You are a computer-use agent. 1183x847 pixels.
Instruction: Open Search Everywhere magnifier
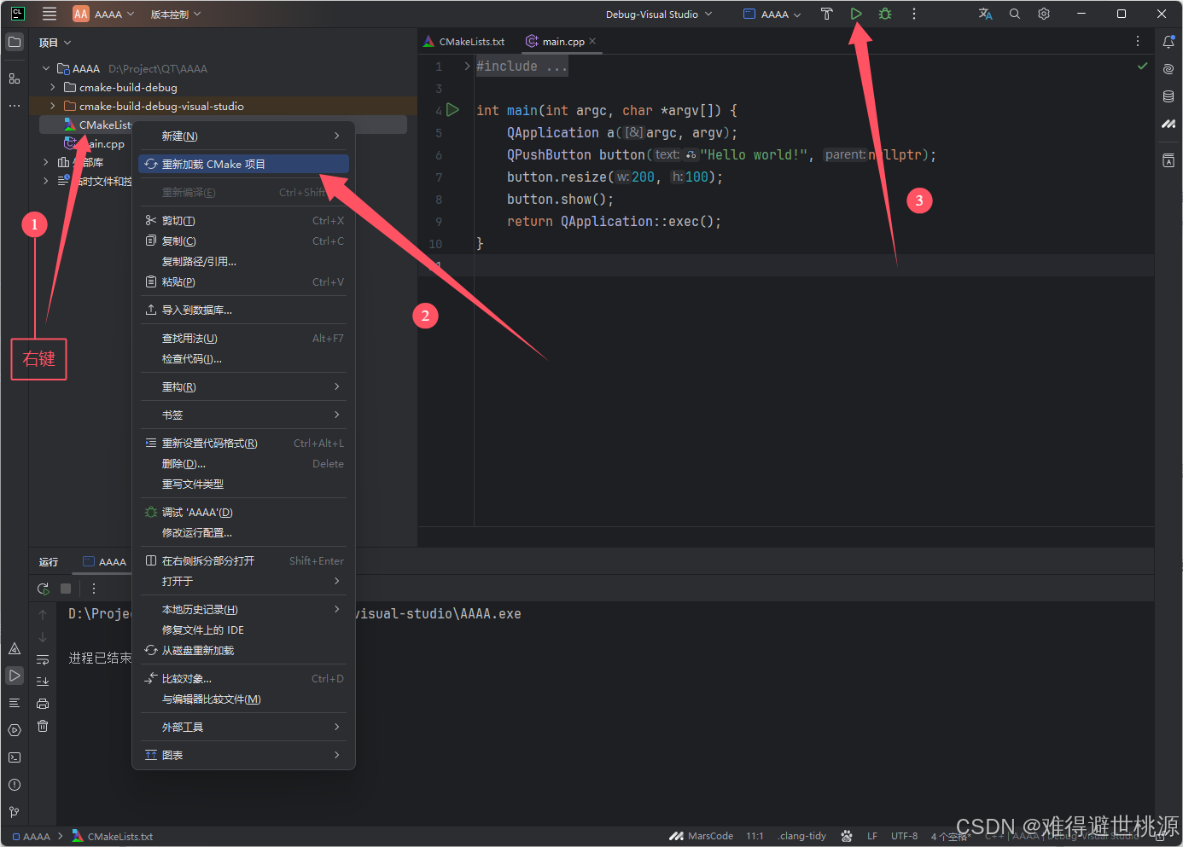1015,14
